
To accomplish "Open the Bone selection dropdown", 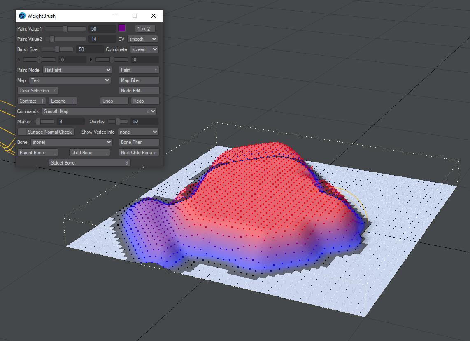I will (x=72, y=142).
